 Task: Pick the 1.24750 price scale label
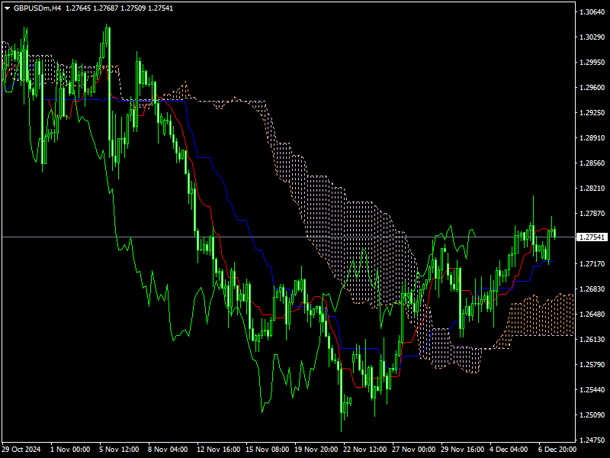coord(592,440)
